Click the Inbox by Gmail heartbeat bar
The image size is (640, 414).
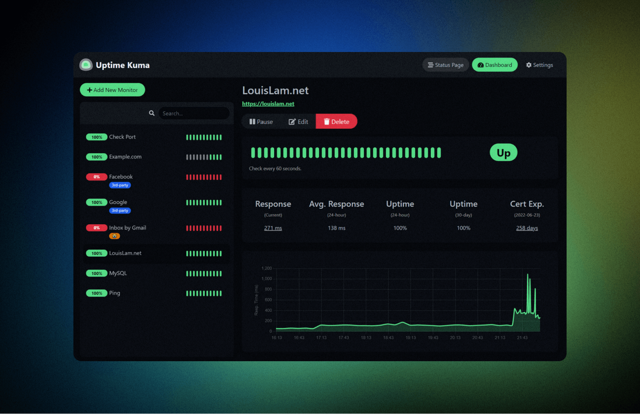(204, 228)
